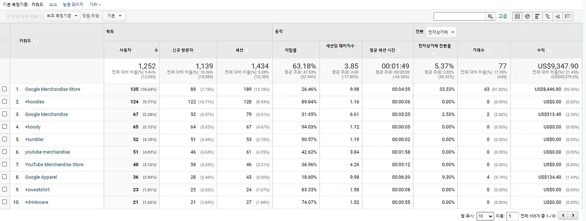Check the box for +tumbler row
The width and height of the screenshot is (586, 221).
pos(5,139)
